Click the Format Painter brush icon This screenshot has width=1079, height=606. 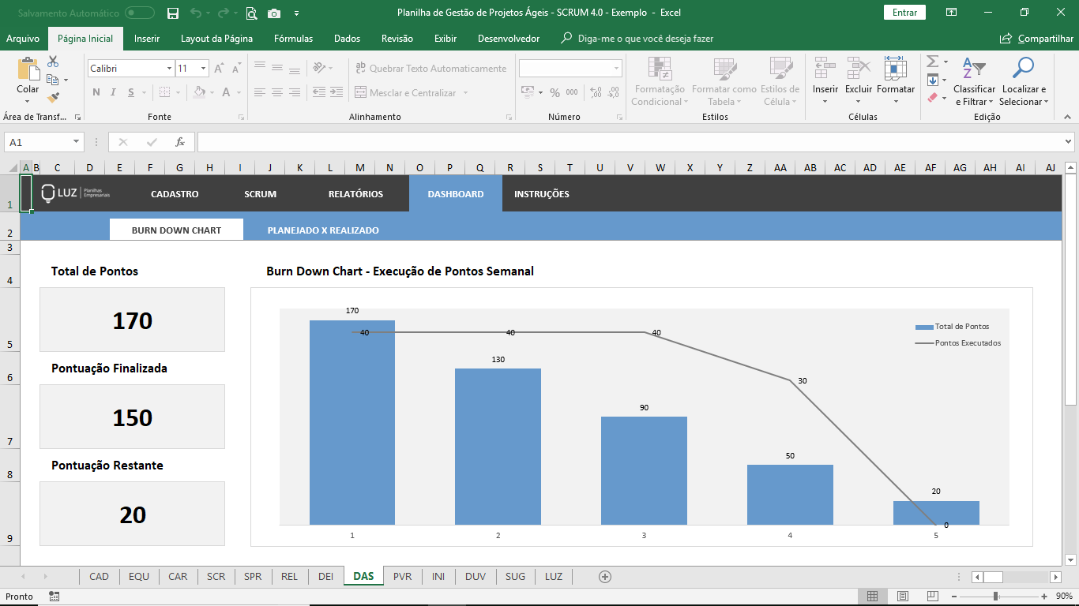[53, 98]
